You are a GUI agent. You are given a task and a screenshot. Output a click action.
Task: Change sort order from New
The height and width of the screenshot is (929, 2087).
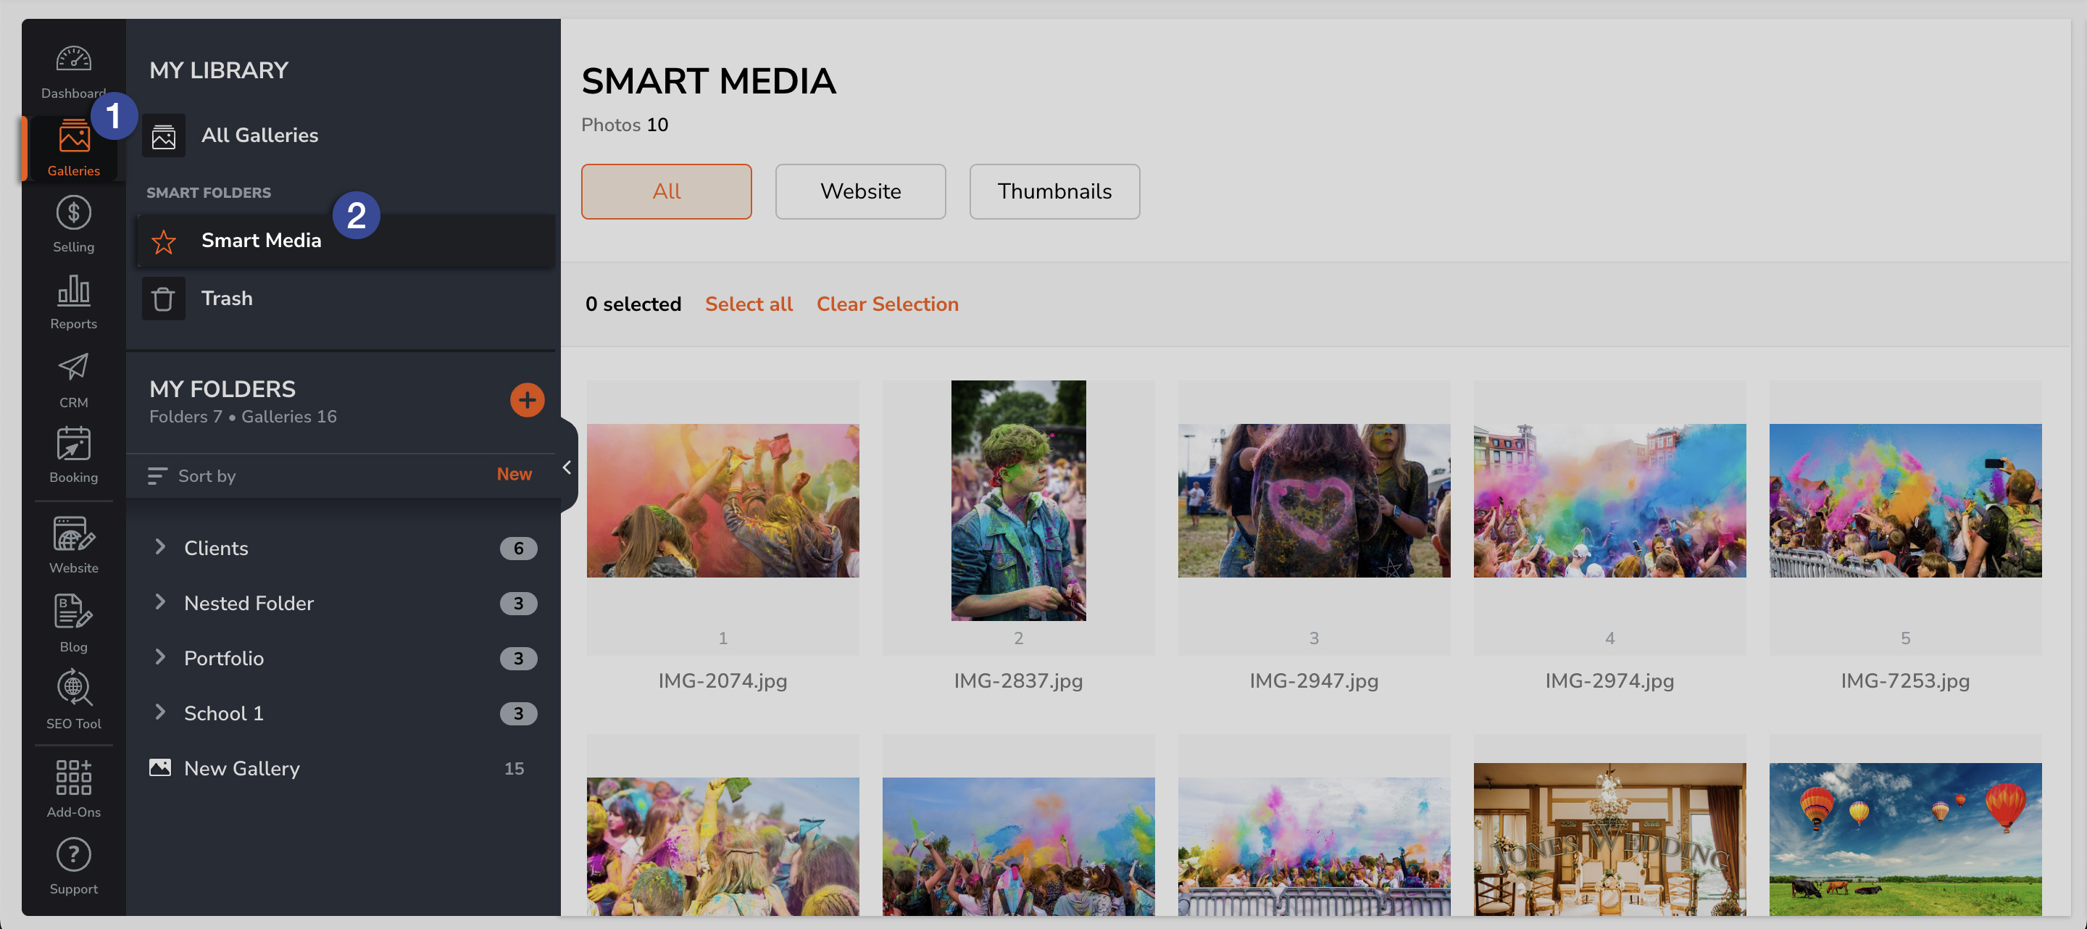[x=515, y=475]
